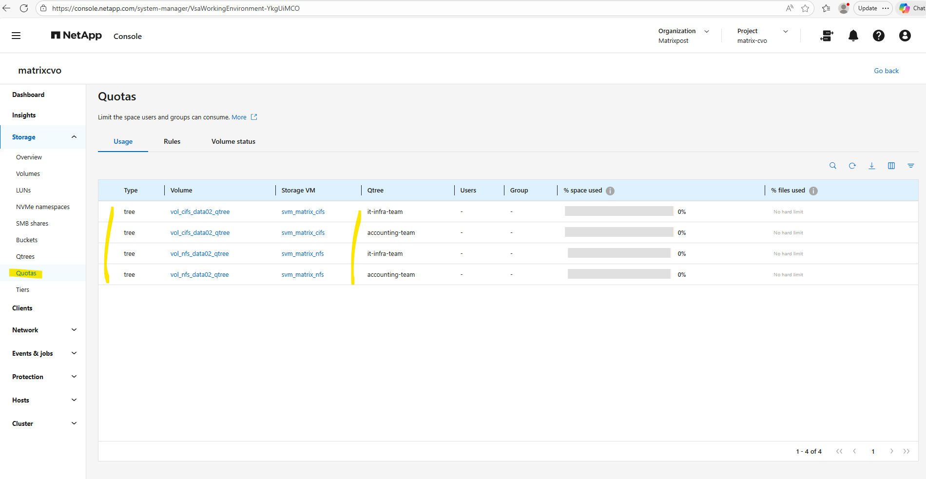926x479 pixels.
Task: Open the user account profile icon
Action: click(x=905, y=36)
